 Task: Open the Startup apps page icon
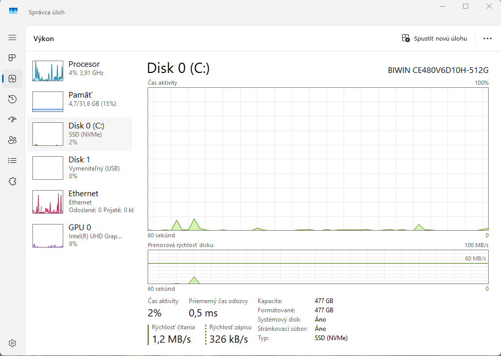click(x=12, y=119)
